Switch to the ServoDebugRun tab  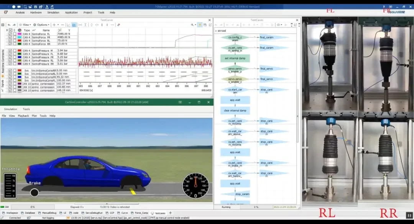pyautogui.click(x=92, y=213)
